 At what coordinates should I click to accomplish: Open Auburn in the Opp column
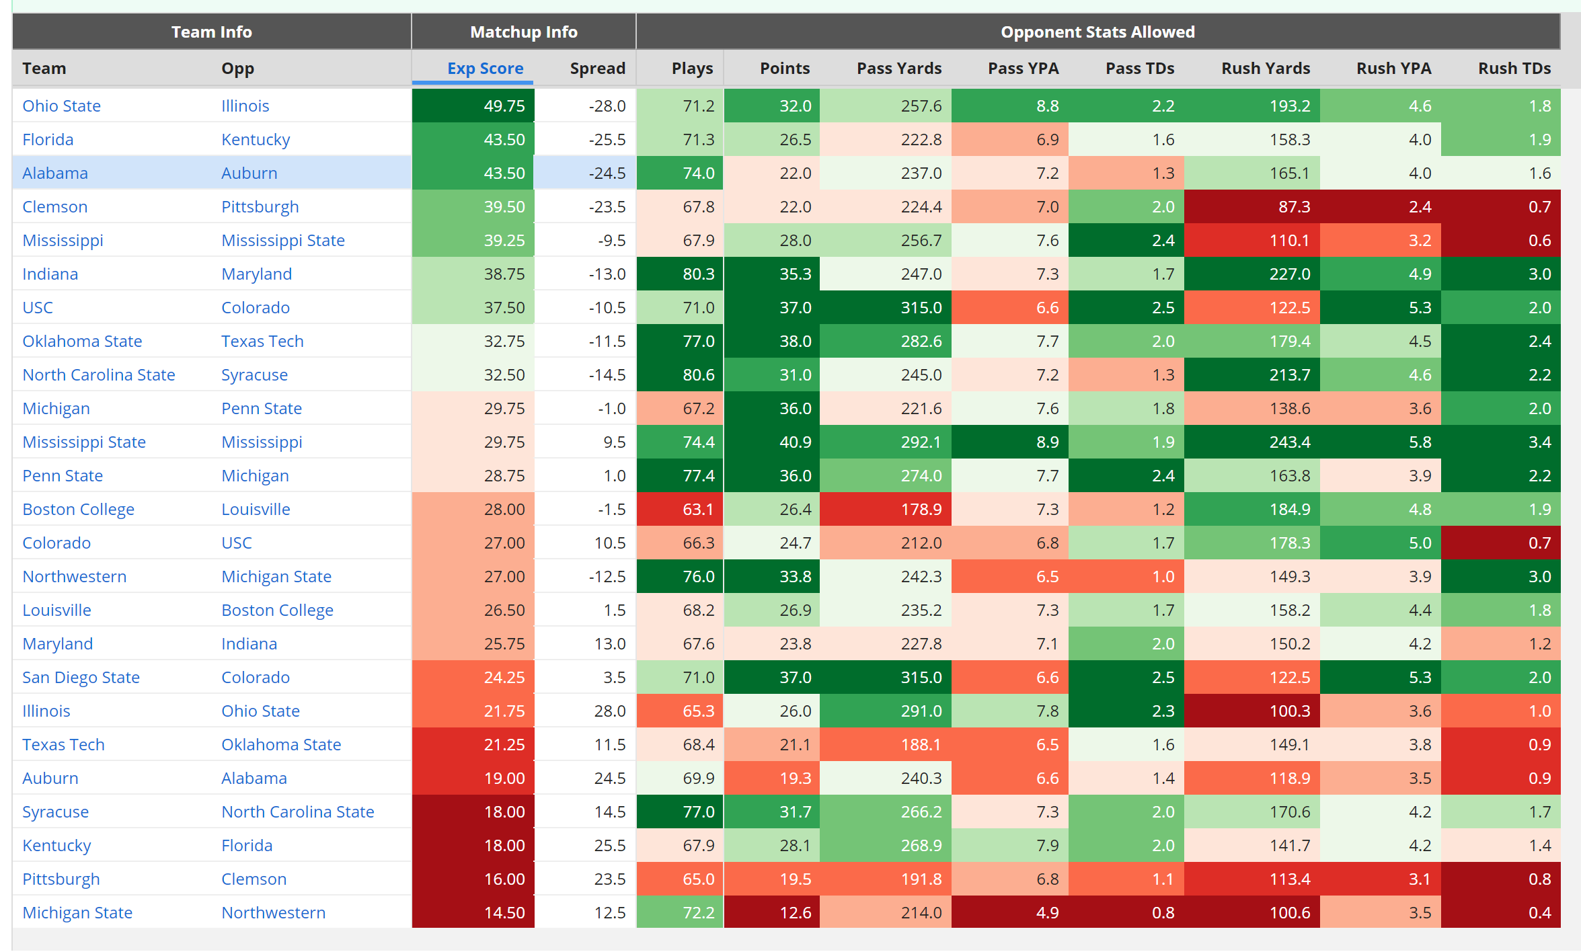[x=249, y=173]
